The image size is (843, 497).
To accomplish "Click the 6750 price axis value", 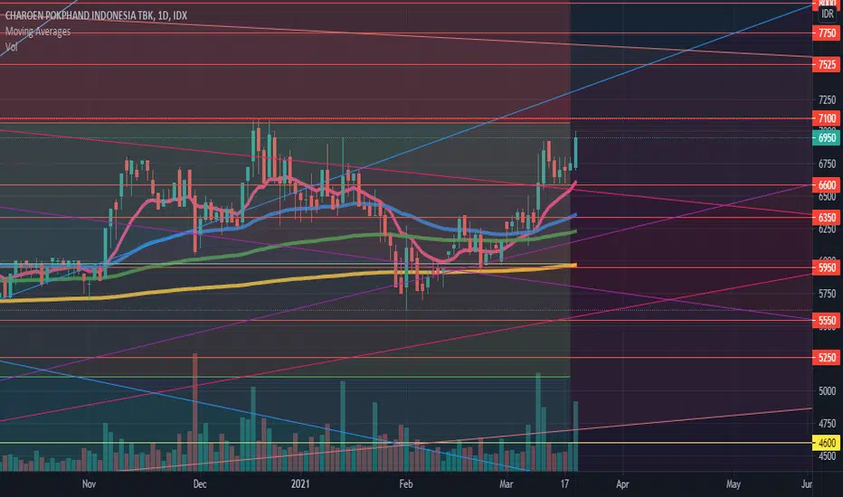I will pos(827,164).
